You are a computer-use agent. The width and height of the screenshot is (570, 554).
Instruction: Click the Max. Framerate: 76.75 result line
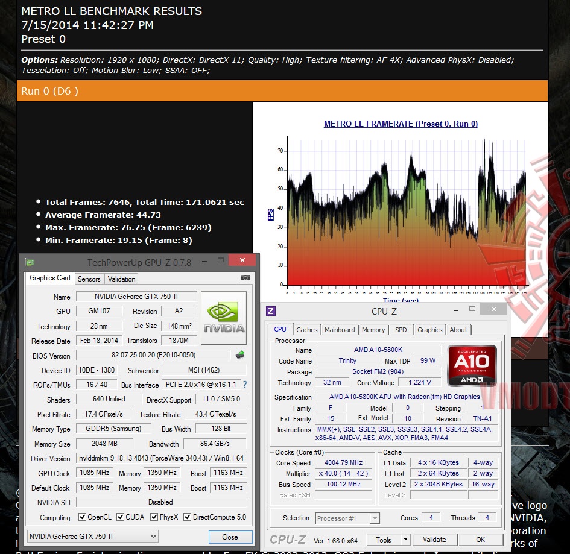click(x=128, y=228)
